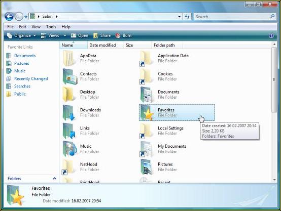Open the Organize toolbar menu
Viewport: 281px width, 211px height.
(21, 35)
